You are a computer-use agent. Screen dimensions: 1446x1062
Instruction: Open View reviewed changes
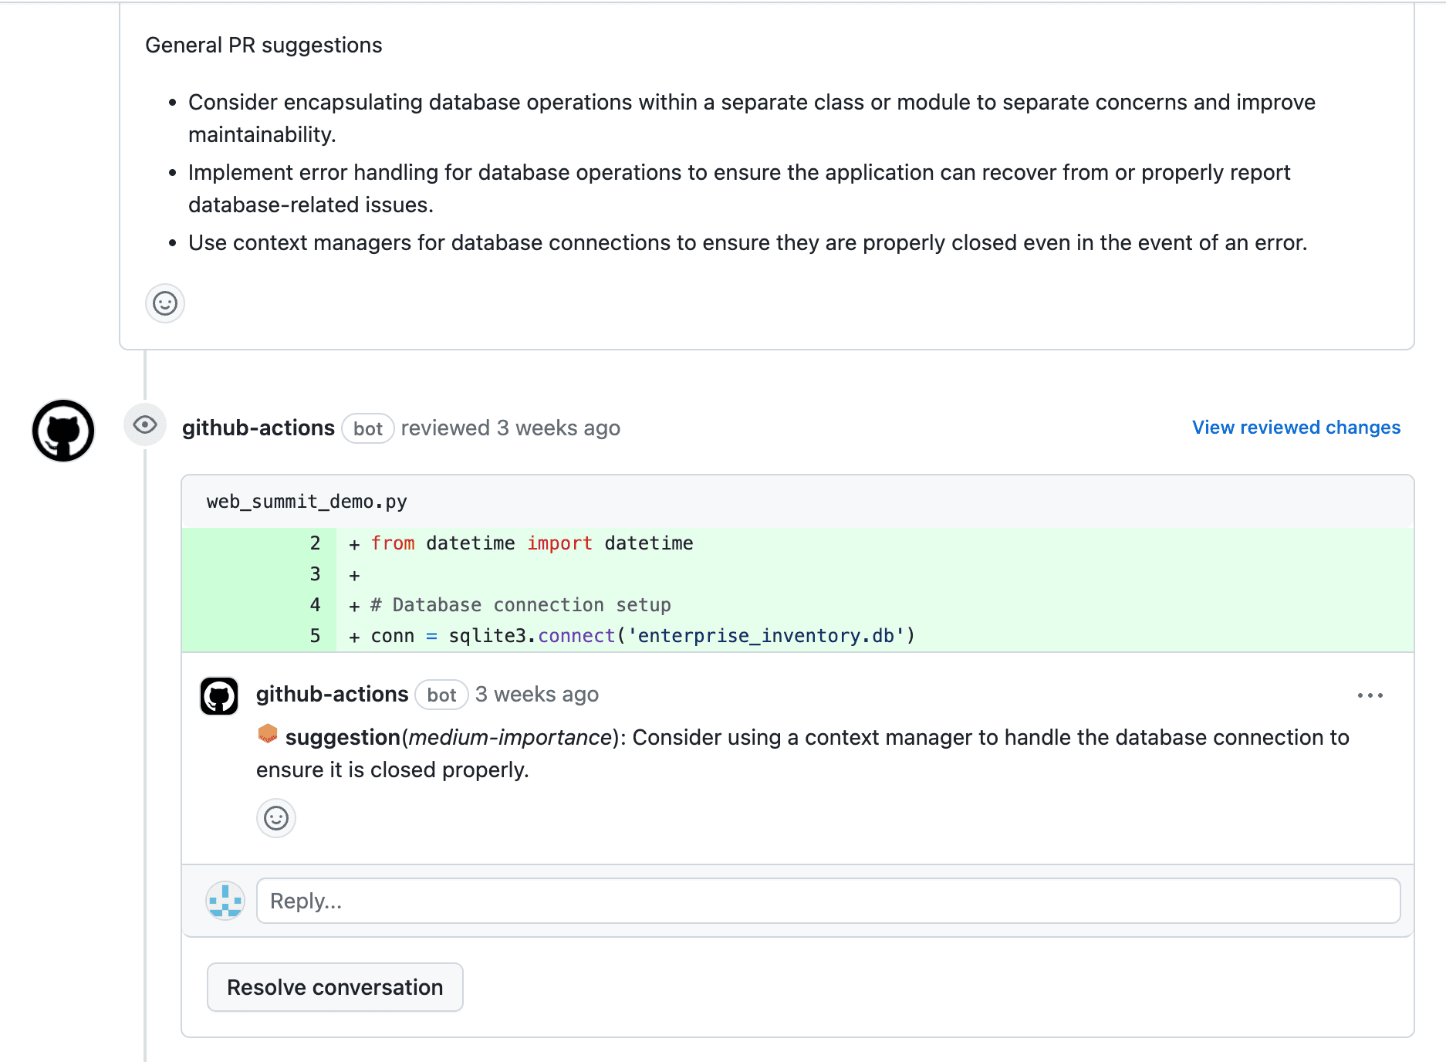(x=1296, y=428)
